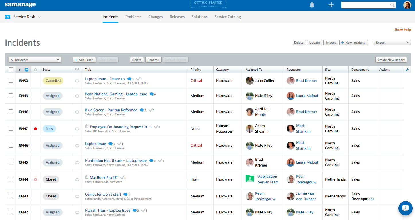Check the select-all checkbox in header row
The image size is (415, 220).
(x=11, y=69)
